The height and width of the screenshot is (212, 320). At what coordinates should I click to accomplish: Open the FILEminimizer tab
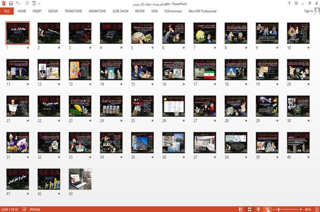(173, 11)
